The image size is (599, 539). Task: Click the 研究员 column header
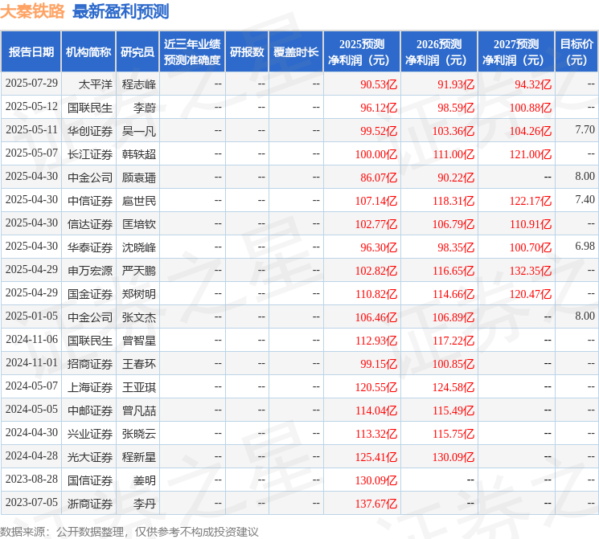[x=137, y=52]
